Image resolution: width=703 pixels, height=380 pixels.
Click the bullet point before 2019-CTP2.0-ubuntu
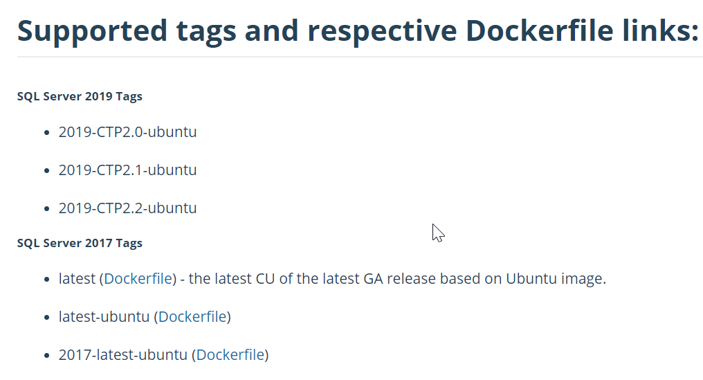46,133
